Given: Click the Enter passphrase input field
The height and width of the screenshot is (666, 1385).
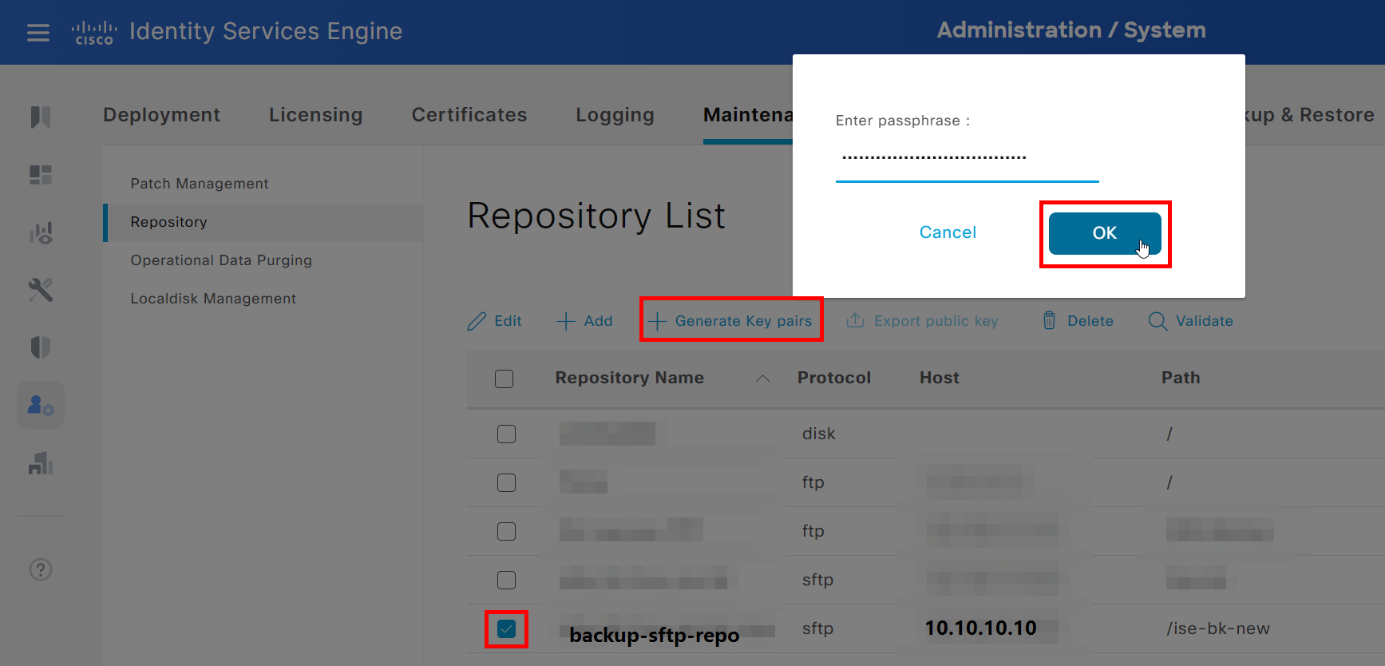Looking at the screenshot, I should 967,158.
